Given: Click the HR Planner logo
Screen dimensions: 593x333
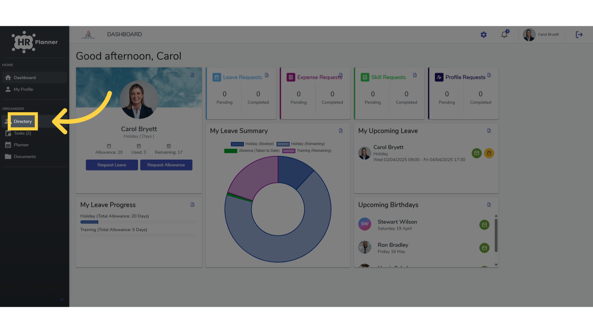Looking at the screenshot, I should tap(35, 42).
